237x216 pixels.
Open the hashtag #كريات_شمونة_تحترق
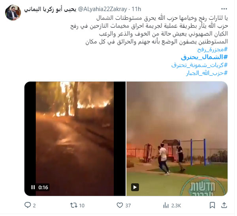pos(199,65)
